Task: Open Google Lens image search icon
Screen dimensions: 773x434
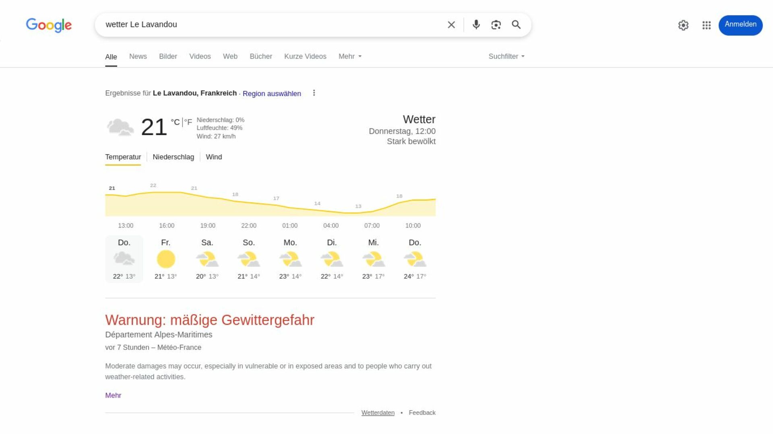Action: pos(496,25)
